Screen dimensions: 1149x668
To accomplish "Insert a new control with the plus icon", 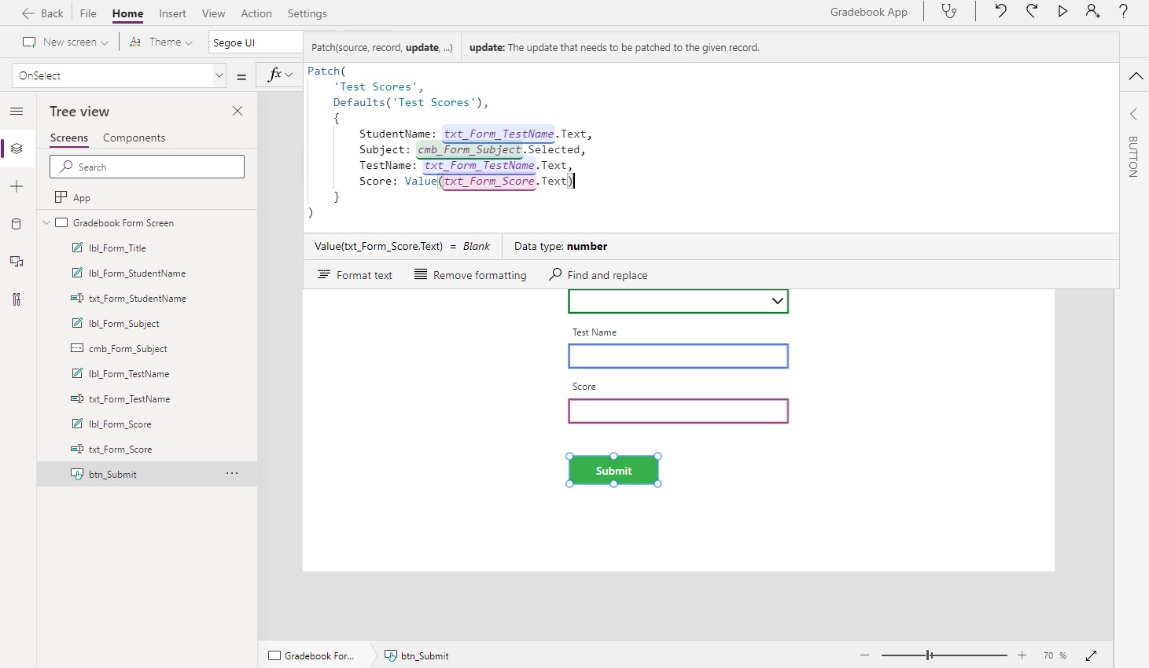I will tap(17, 186).
